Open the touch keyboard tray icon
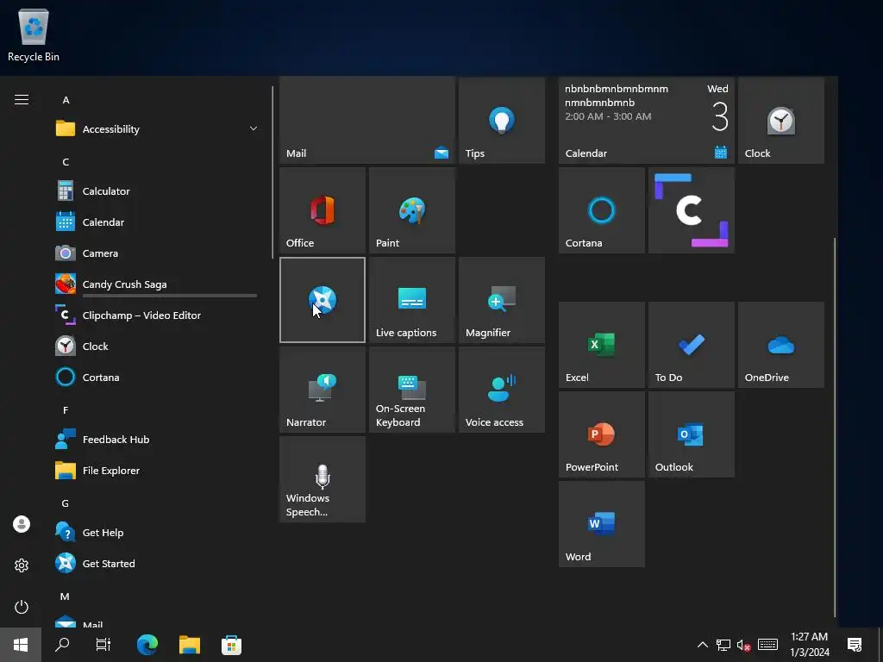Viewport: 883px width, 662px height. point(767,645)
